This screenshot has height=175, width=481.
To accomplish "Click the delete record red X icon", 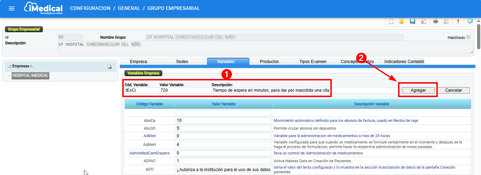I will point(423,22).
